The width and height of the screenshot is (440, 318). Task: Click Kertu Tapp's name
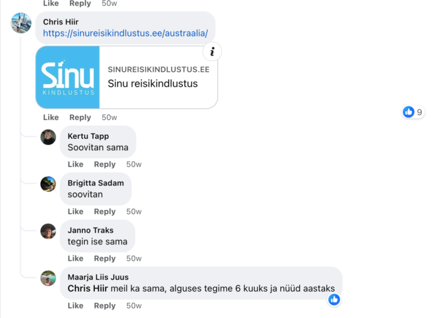tap(88, 136)
